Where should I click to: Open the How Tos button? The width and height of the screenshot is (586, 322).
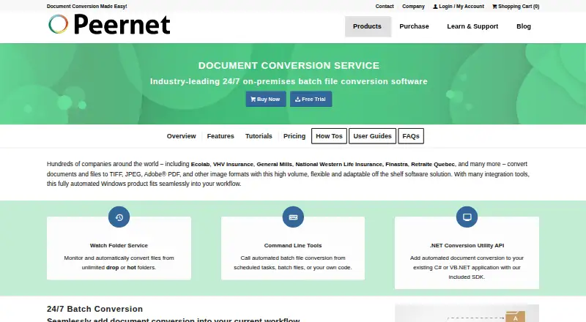329,136
